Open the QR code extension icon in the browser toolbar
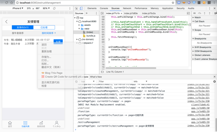 click(209, 3)
